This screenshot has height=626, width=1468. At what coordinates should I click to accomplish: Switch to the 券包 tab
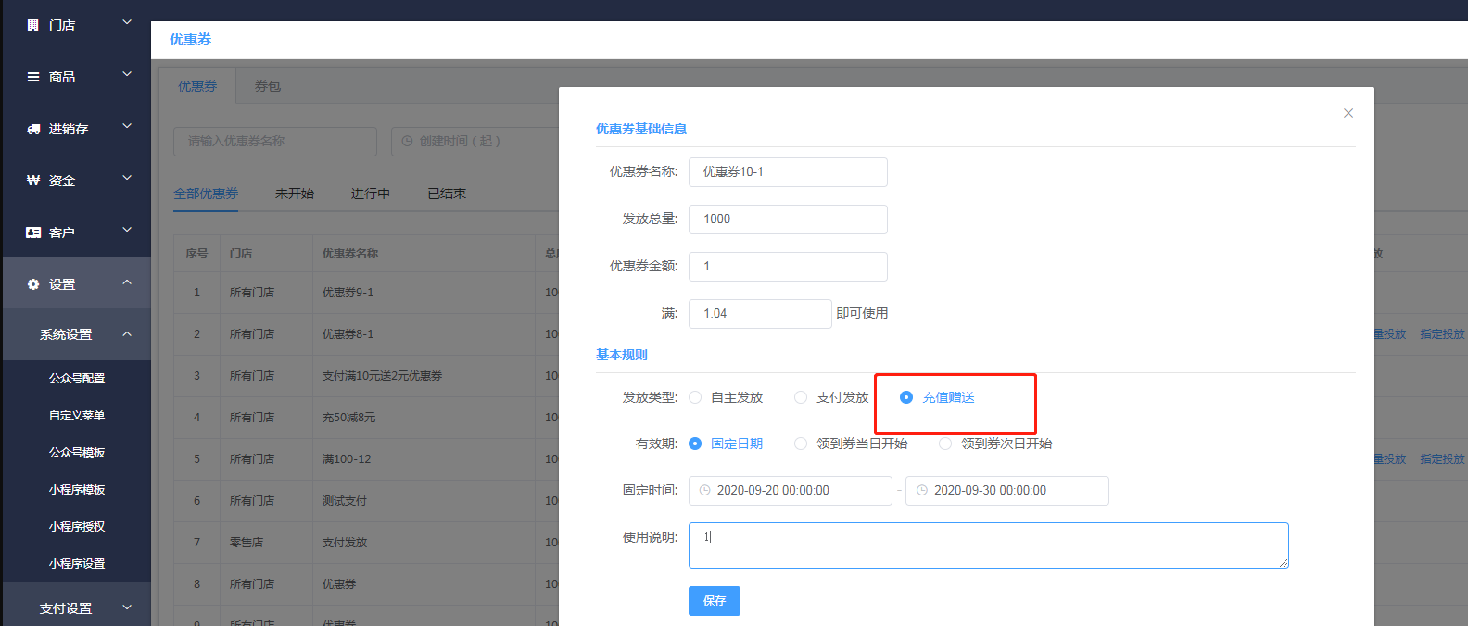coord(268,86)
